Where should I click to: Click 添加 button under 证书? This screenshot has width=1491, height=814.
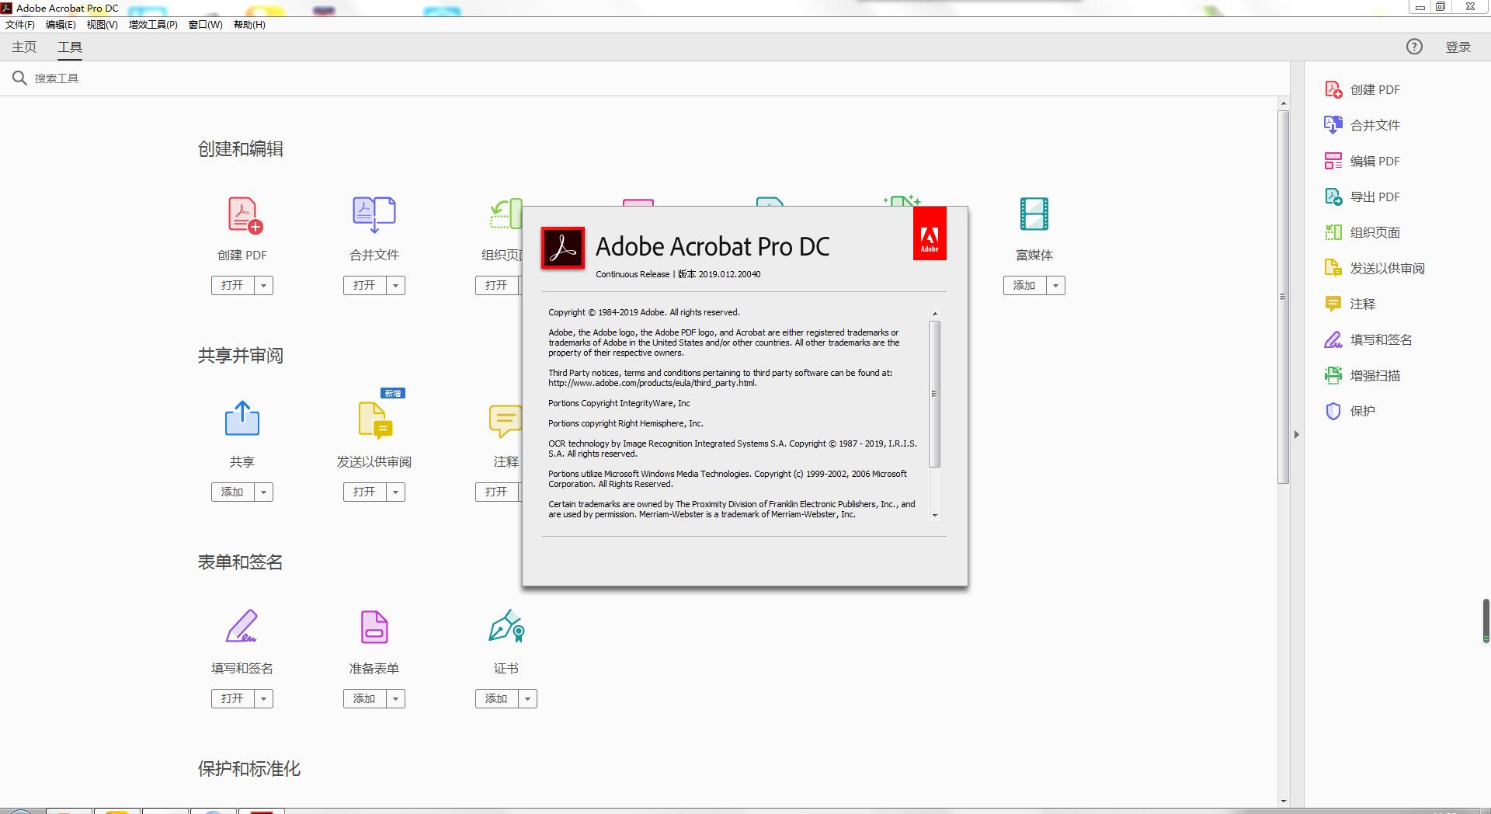click(x=497, y=698)
